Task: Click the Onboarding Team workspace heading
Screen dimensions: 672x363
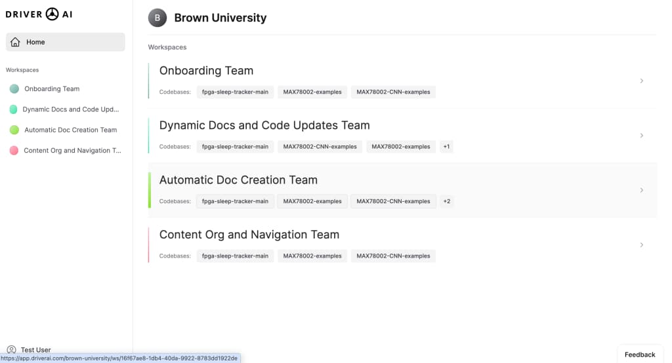Action: 206,71
